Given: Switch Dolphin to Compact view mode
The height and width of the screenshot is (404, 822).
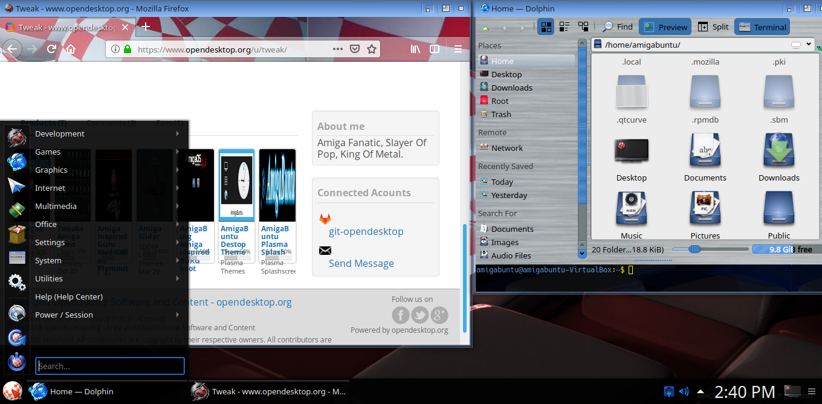Looking at the screenshot, I should tap(565, 27).
